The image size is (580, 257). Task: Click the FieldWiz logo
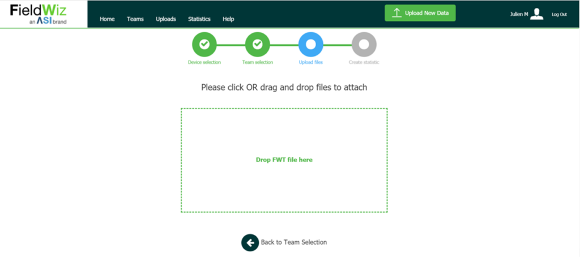click(x=38, y=14)
